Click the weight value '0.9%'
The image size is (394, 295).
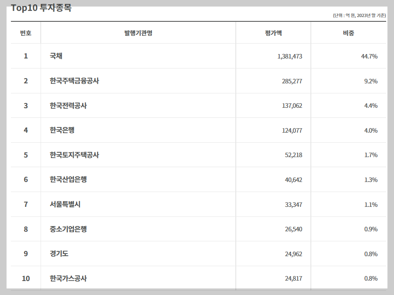tap(371, 229)
